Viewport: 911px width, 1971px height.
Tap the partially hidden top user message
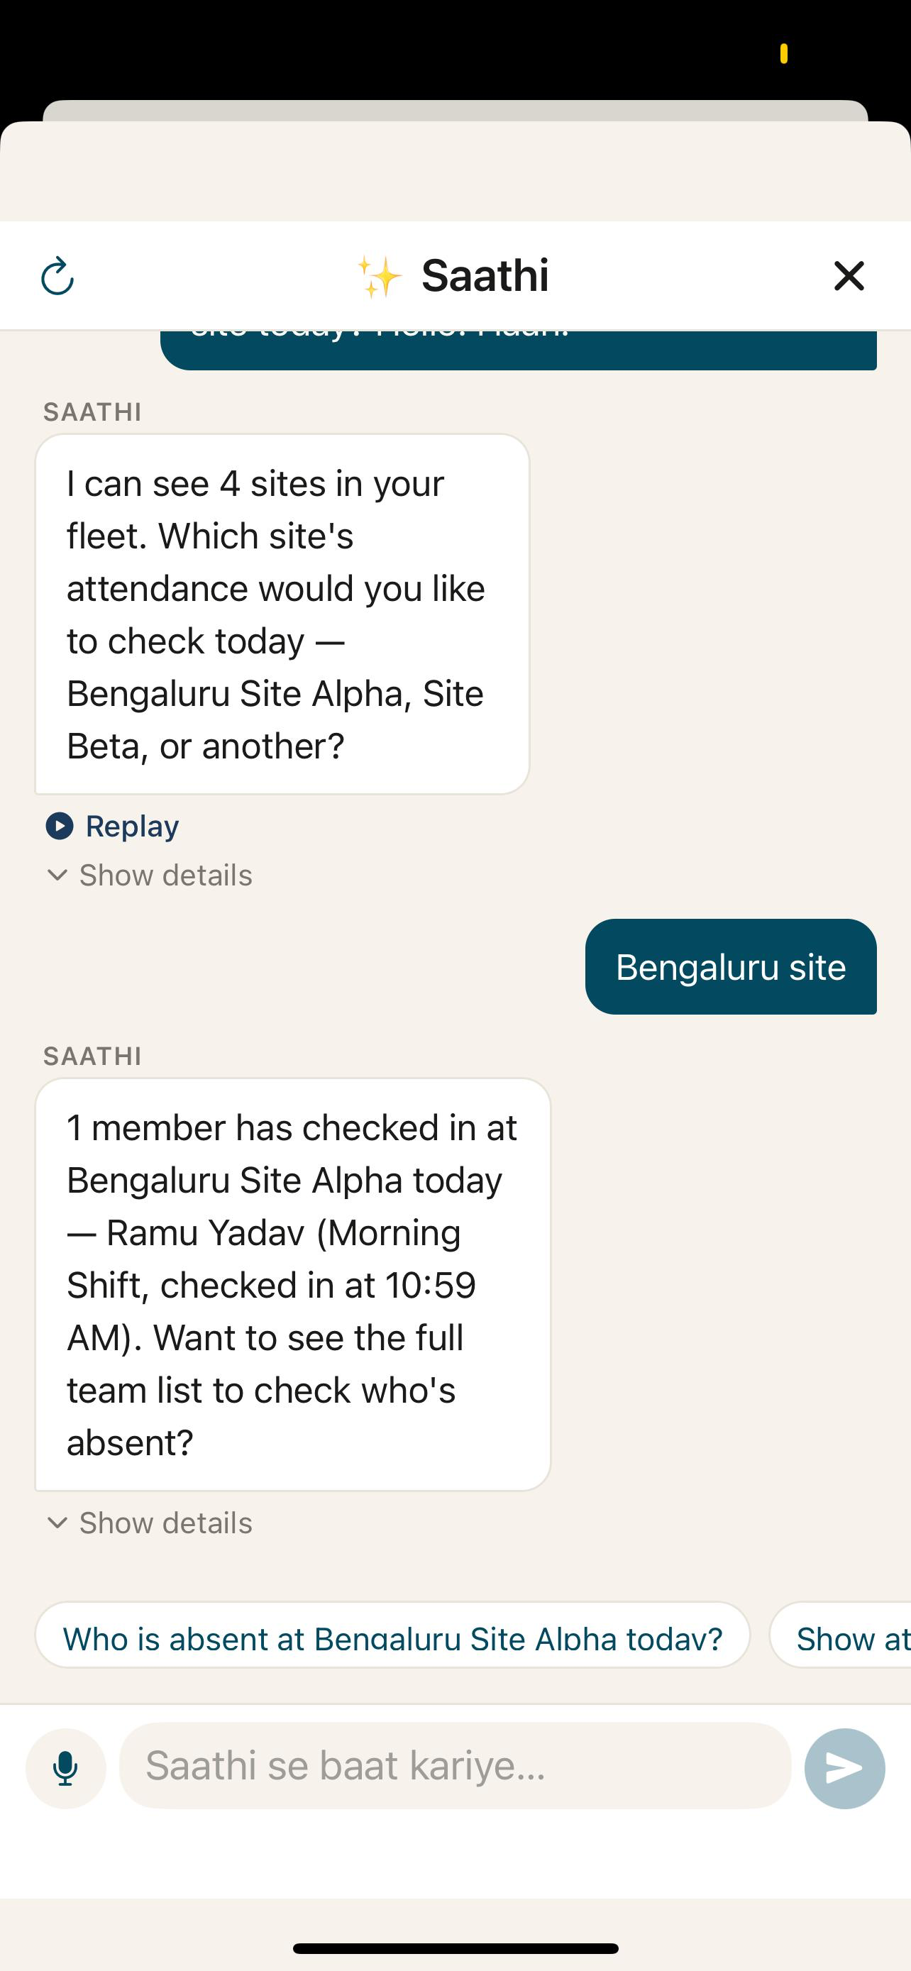click(519, 350)
